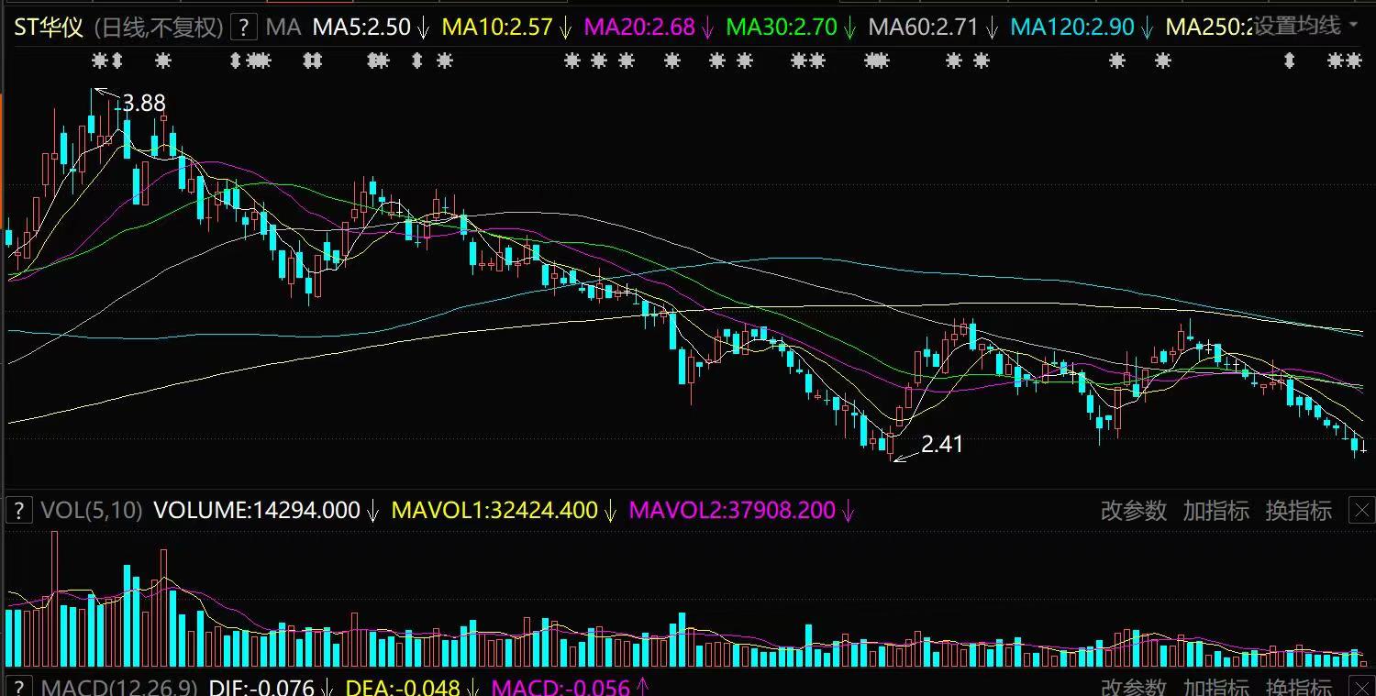The width and height of the screenshot is (1376, 696).
Task: Select the MA5:2.50 value
Action: click(x=361, y=27)
